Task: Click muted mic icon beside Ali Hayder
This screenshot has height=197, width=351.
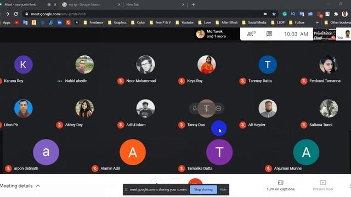Action: click(x=242, y=125)
